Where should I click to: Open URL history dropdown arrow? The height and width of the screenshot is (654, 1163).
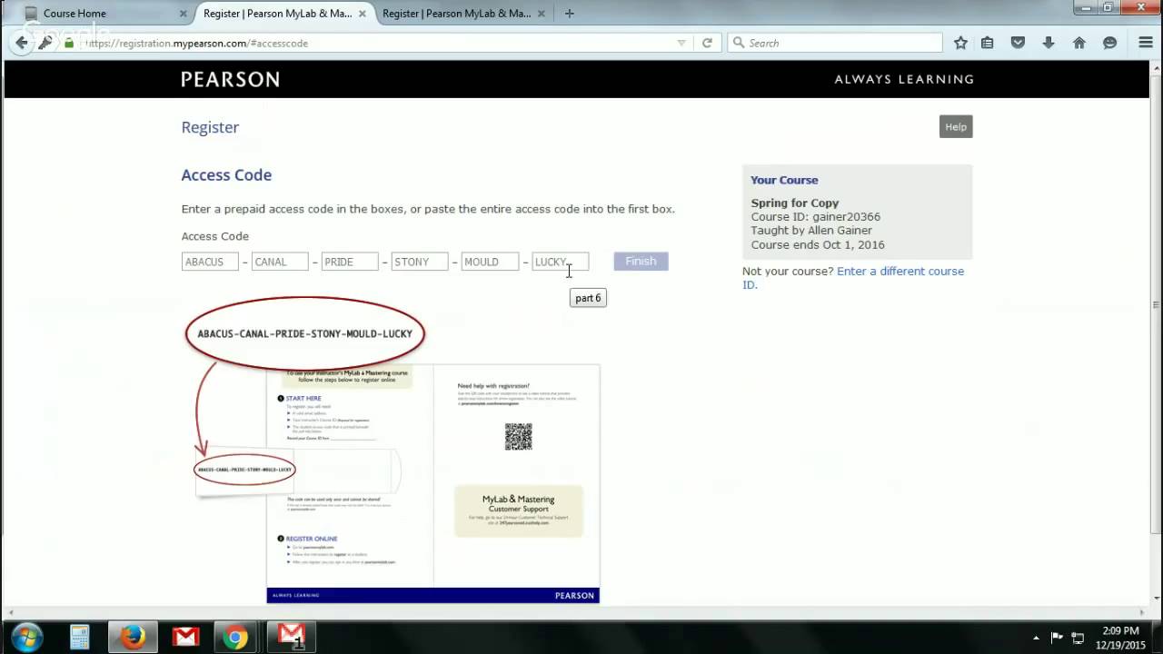pyautogui.click(x=681, y=43)
